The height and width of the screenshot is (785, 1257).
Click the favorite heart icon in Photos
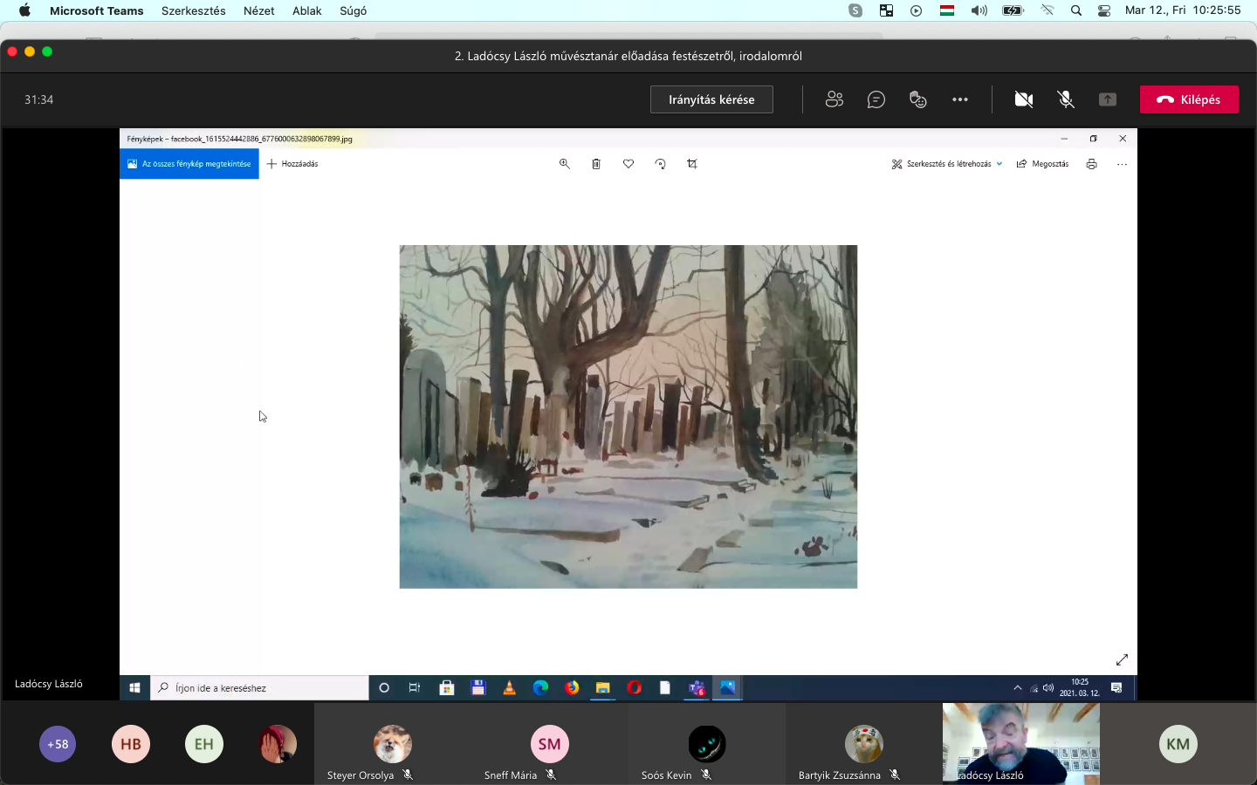click(x=628, y=164)
